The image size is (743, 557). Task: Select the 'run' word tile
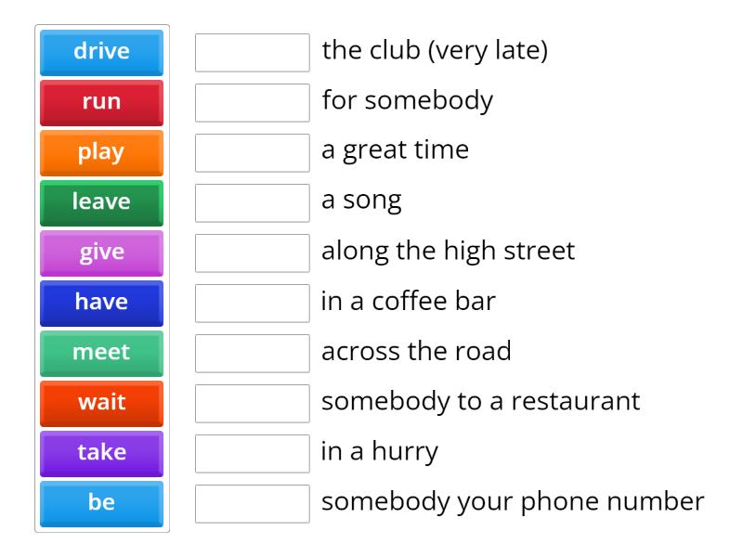click(101, 102)
